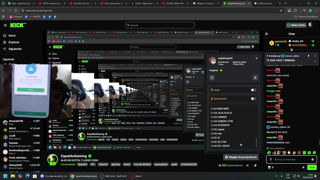
Task: Click the dota2 tag
Action: pos(127,164)
